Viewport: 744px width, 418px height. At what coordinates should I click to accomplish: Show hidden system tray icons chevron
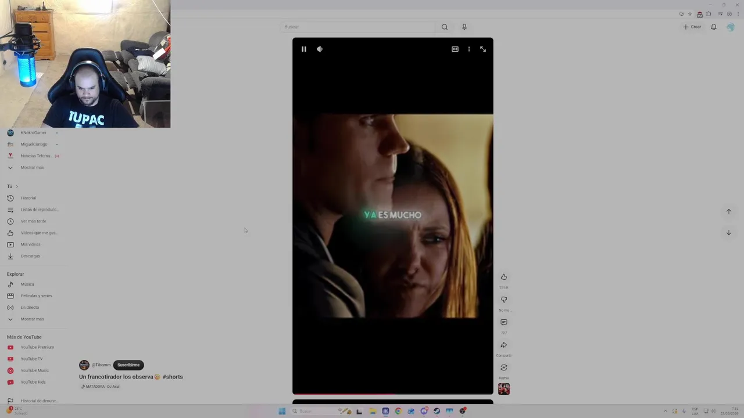[666, 411]
